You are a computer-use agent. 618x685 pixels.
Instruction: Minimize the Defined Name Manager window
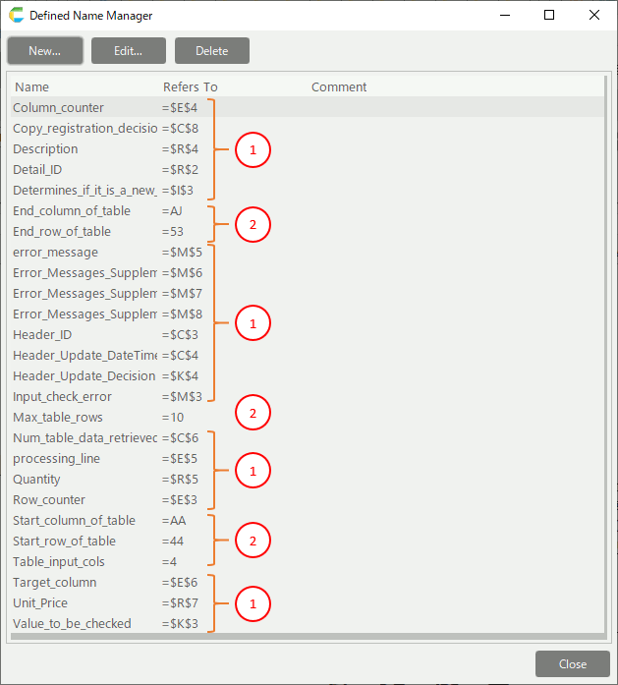[x=504, y=16]
